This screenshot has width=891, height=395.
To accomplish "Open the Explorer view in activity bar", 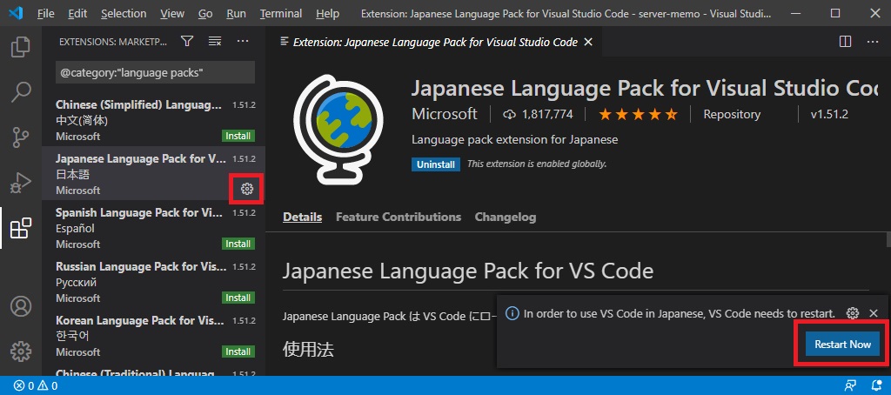I will [21, 47].
